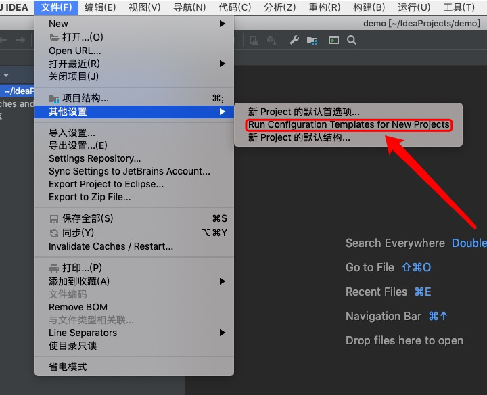Open the 文件(F) menu
The width and height of the screenshot is (487, 395).
(56, 7)
